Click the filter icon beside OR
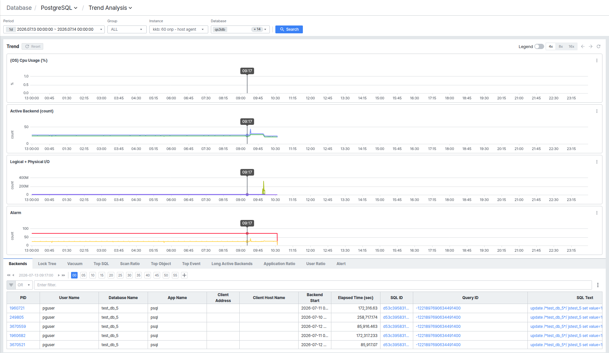 11,285
